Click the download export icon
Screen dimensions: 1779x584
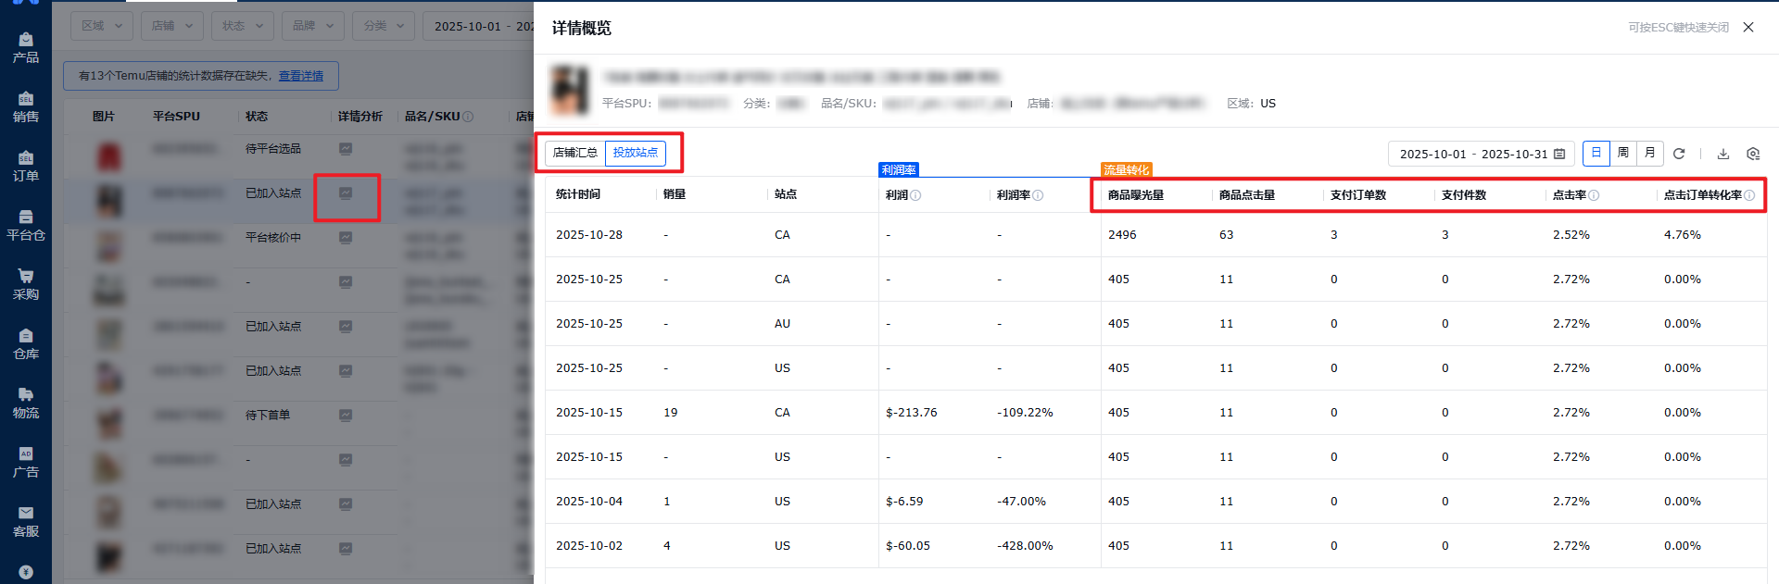tap(1723, 154)
